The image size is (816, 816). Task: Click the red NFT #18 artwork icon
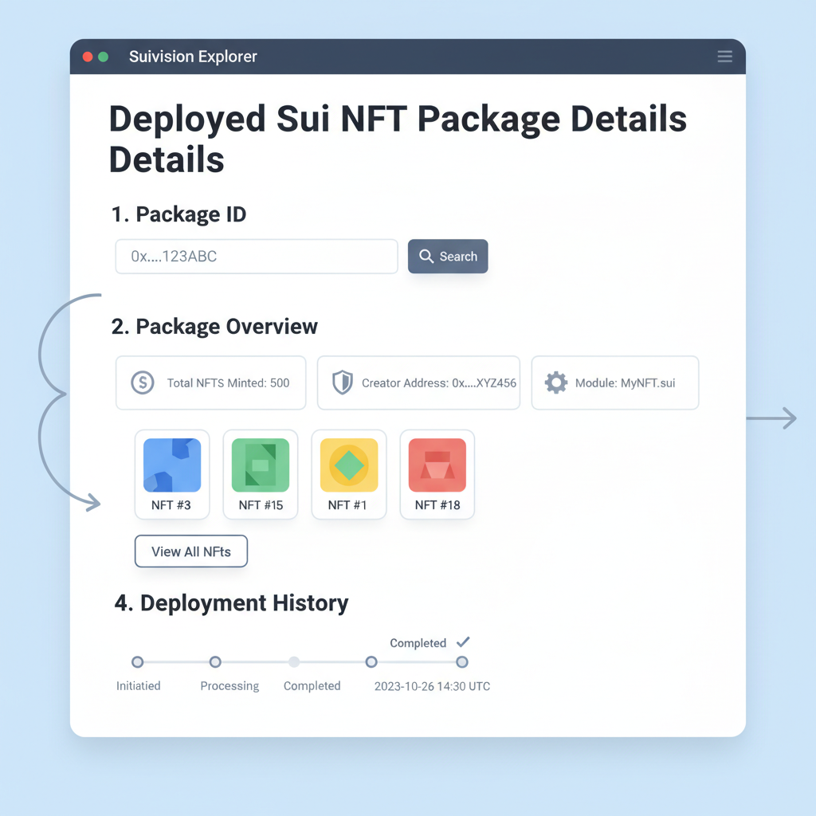(x=437, y=465)
